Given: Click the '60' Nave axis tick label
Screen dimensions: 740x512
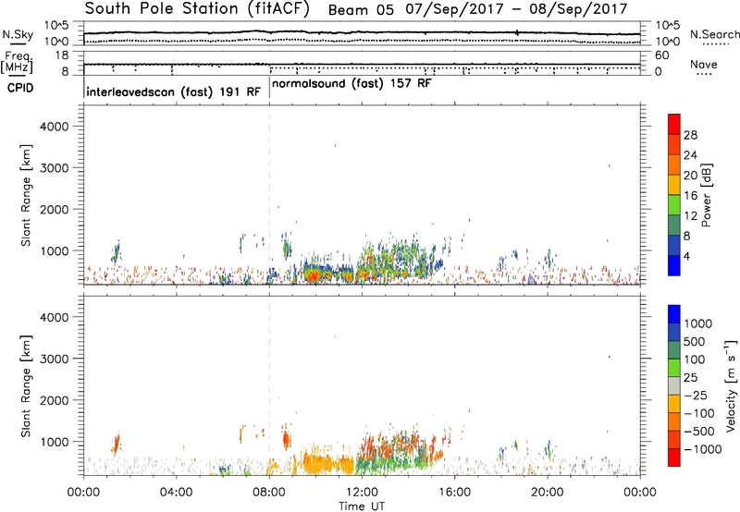Looking at the screenshot, I should point(662,55).
